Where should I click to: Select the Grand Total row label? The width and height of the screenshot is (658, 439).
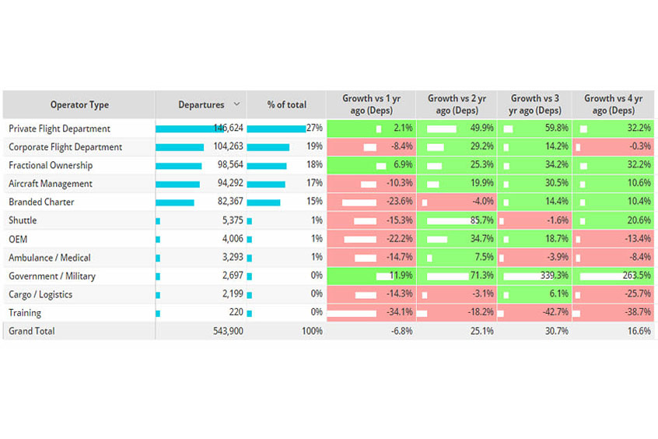coord(32,331)
